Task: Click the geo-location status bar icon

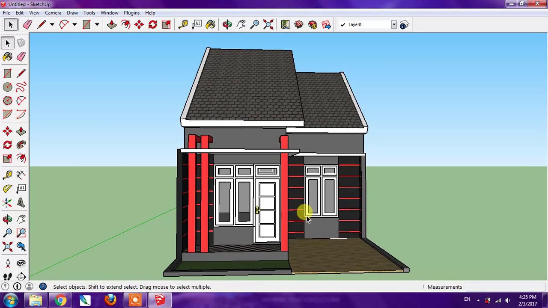Action: pyautogui.click(x=5, y=287)
